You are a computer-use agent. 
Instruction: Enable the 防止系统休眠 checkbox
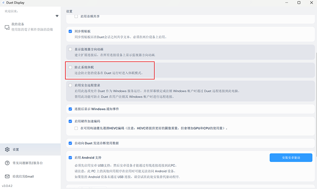click(70, 67)
